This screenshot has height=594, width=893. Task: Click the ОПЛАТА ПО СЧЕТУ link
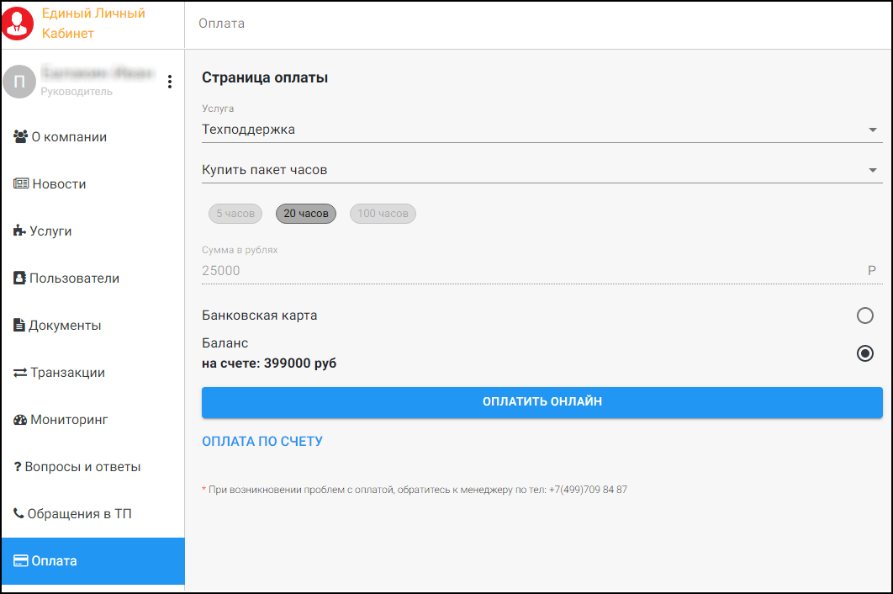[262, 440]
